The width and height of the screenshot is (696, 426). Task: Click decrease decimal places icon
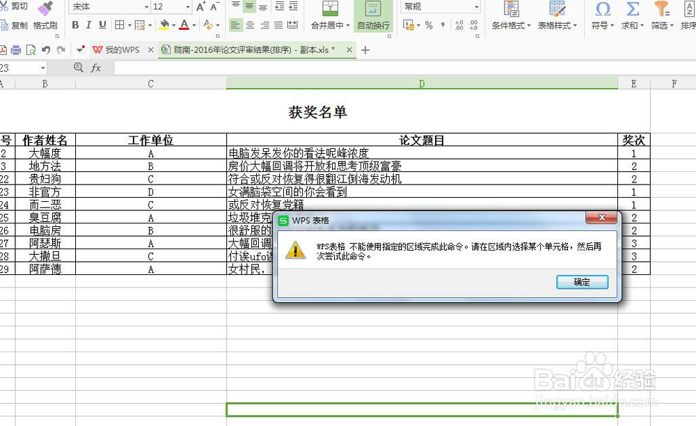pos(473,25)
